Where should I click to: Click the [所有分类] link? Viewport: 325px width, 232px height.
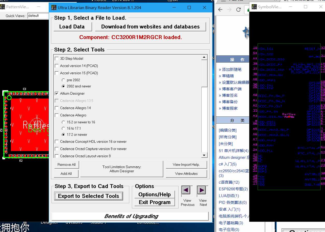(228, 137)
